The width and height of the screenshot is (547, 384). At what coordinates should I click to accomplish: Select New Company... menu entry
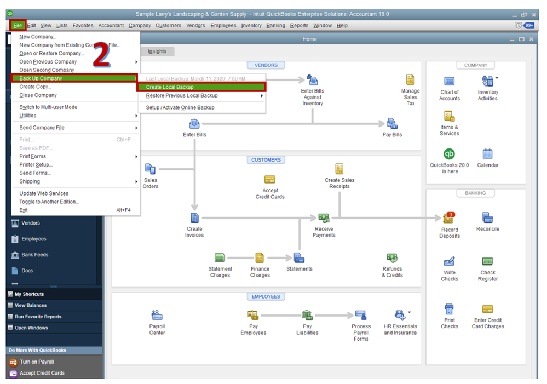(x=76, y=37)
